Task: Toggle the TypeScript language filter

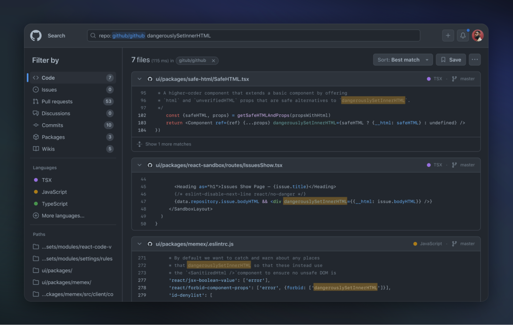Action: [x=55, y=204]
